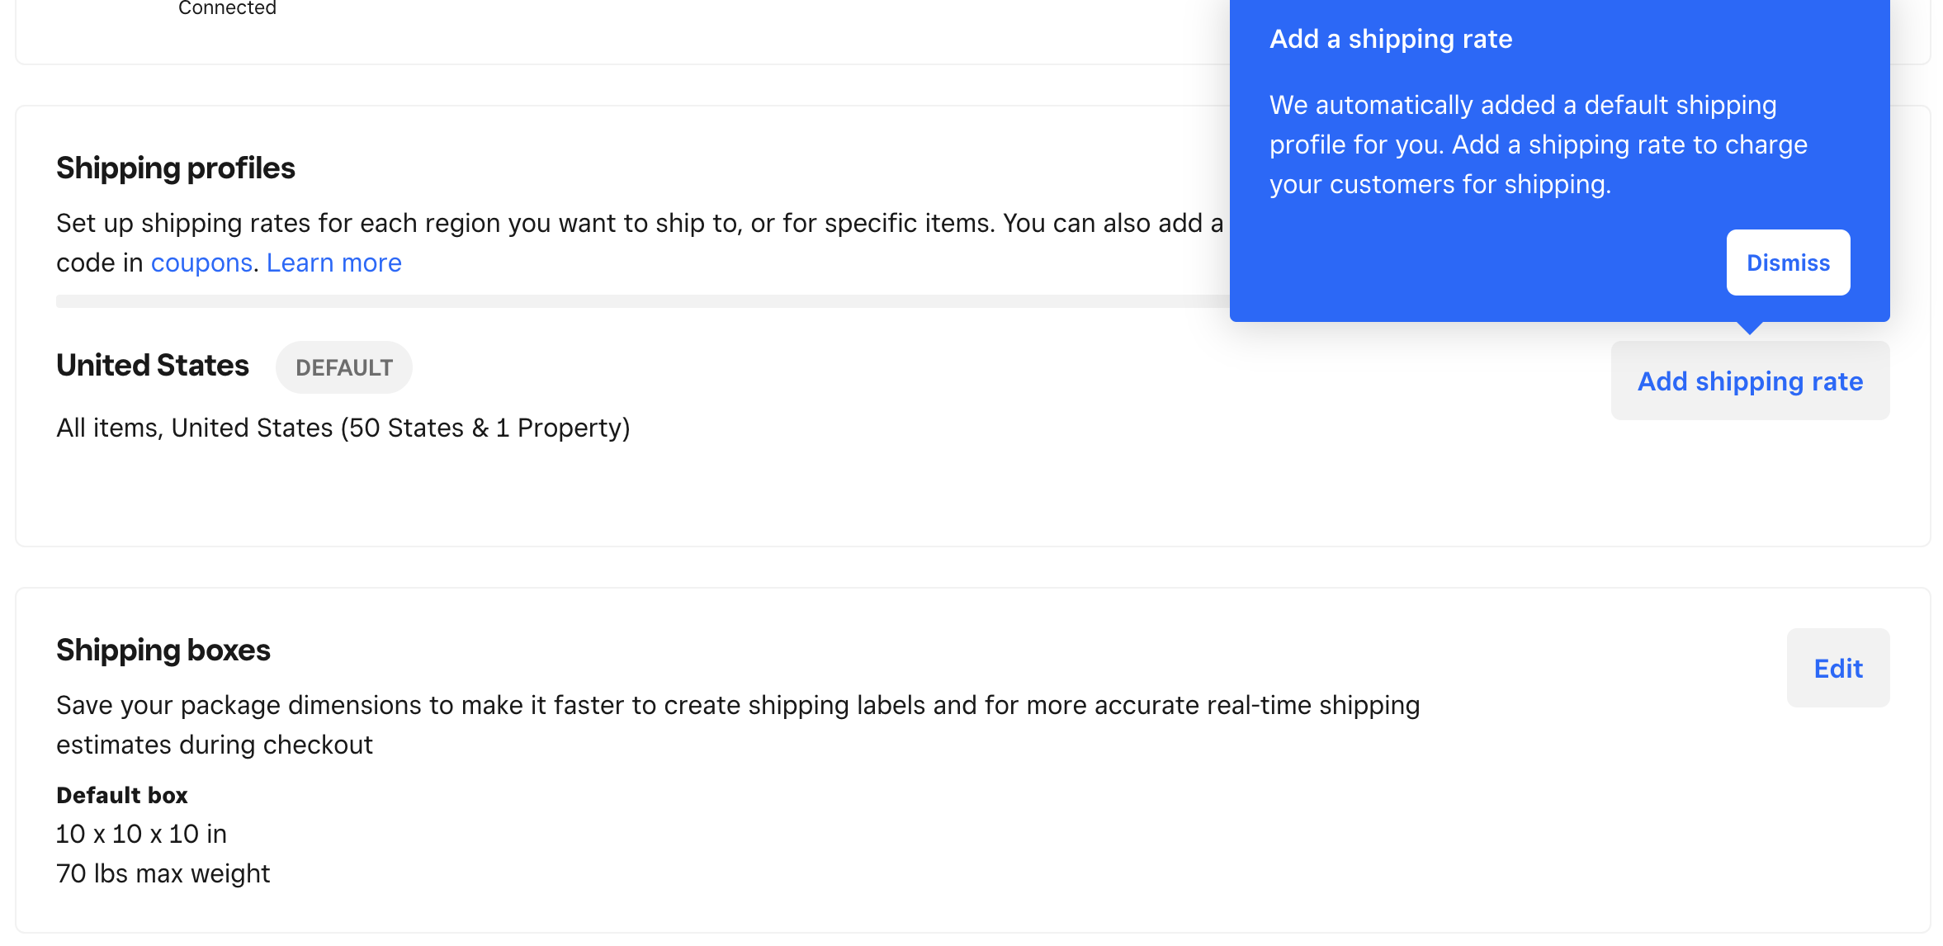Dismiss the shipping rate tooltip
1943x946 pixels.
tap(1788, 263)
